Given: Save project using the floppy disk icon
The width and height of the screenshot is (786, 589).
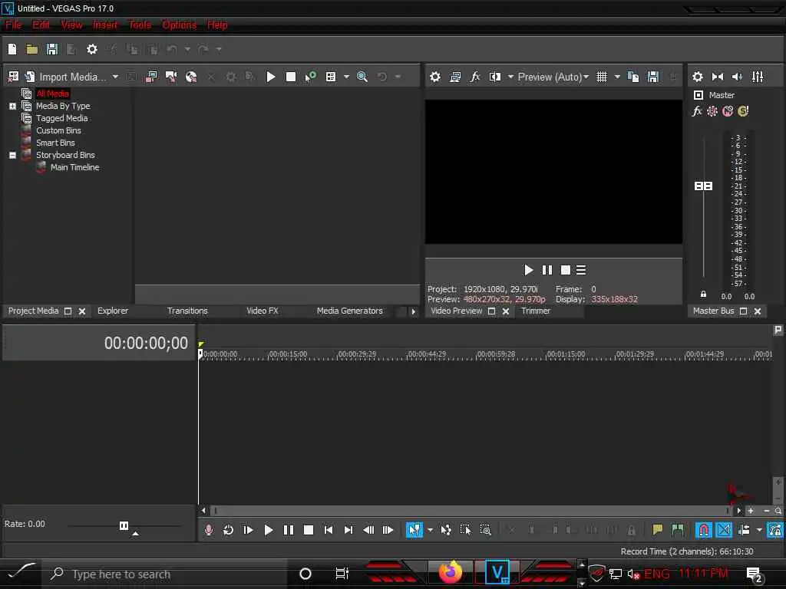Looking at the screenshot, I should pos(51,49).
